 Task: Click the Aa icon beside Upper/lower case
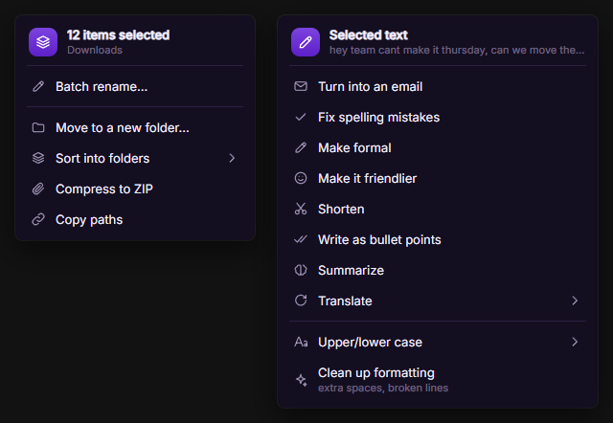pyautogui.click(x=301, y=343)
